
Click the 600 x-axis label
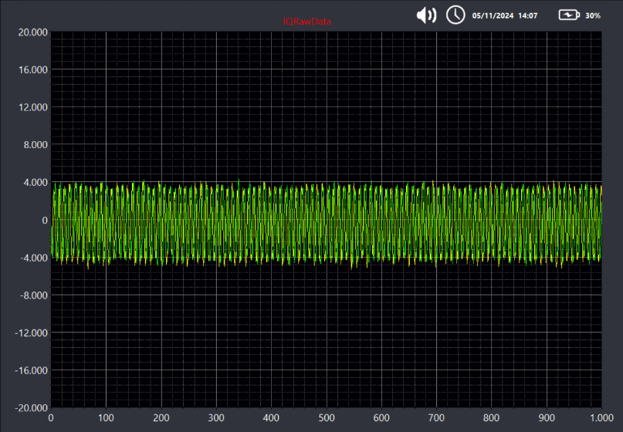pyautogui.click(x=381, y=417)
